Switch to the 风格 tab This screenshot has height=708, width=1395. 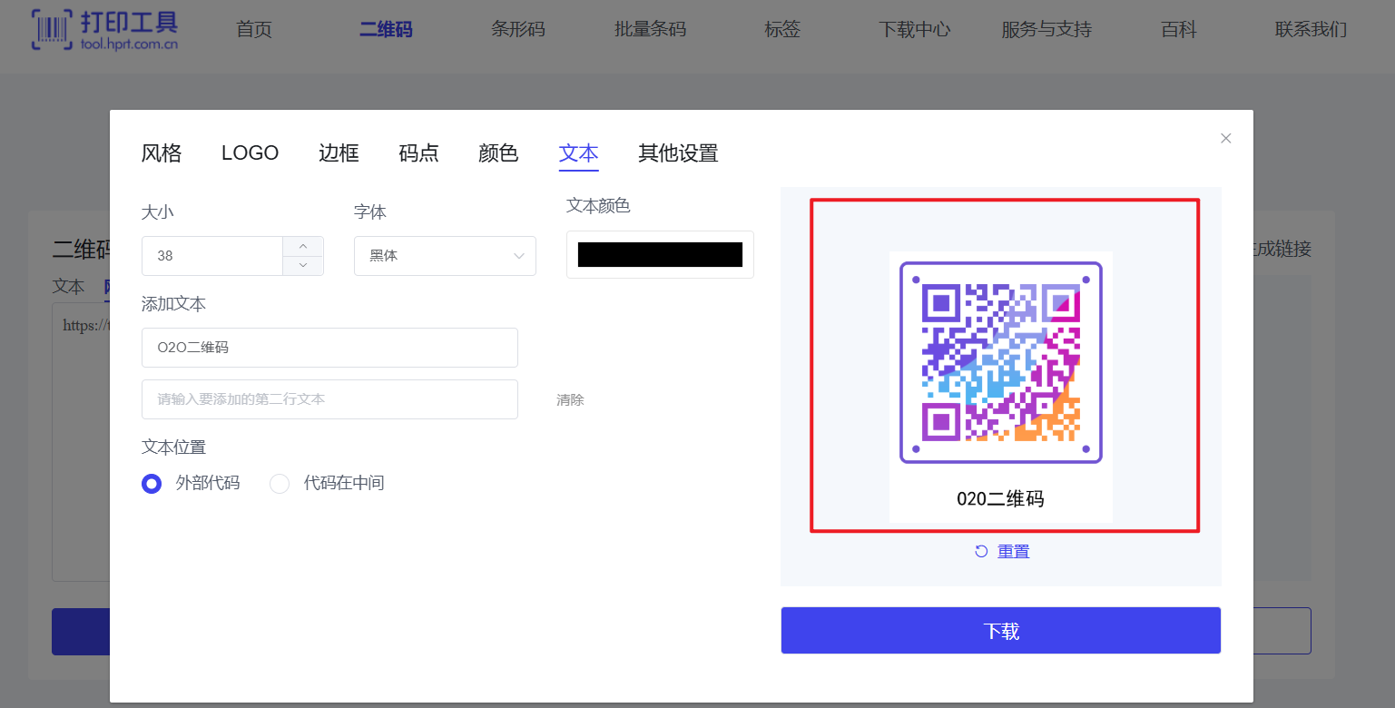point(162,153)
